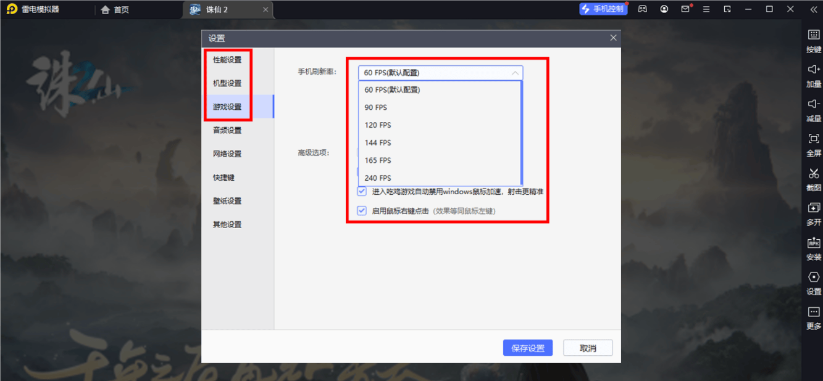823x381 pixels.
Task: Take a screenshot with the 截图 scissors icon
Action: 813,174
